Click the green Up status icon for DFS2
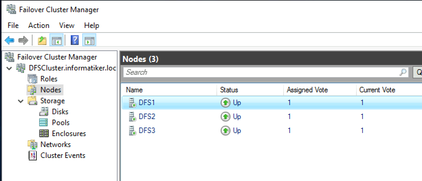422x181 pixels. coord(225,117)
